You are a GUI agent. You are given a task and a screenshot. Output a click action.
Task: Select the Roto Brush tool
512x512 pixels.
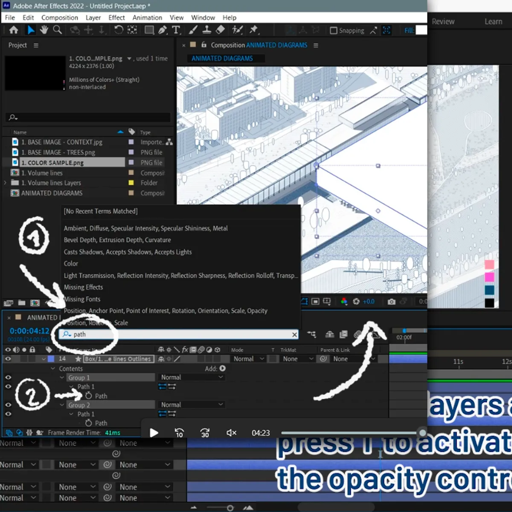click(237, 30)
